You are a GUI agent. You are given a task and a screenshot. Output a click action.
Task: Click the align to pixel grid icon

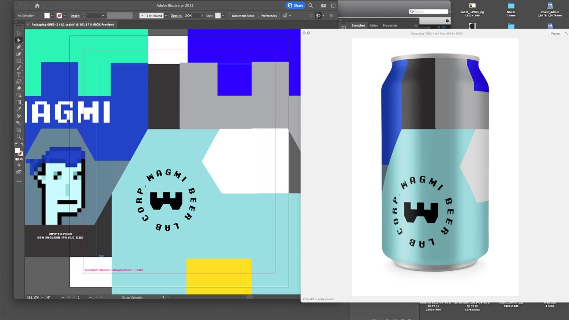(x=311, y=16)
